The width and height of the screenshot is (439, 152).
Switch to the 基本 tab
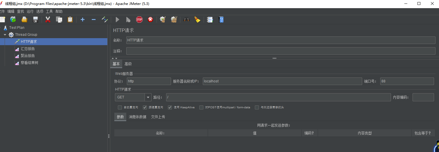tap(116, 64)
